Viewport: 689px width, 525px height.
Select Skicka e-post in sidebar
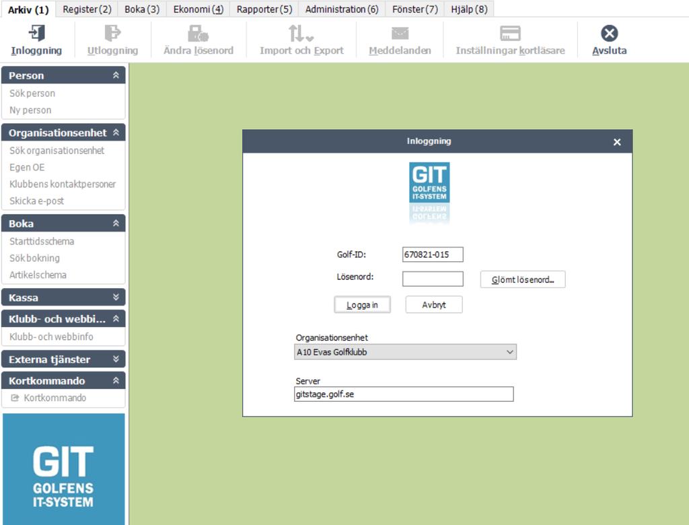[36, 201]
